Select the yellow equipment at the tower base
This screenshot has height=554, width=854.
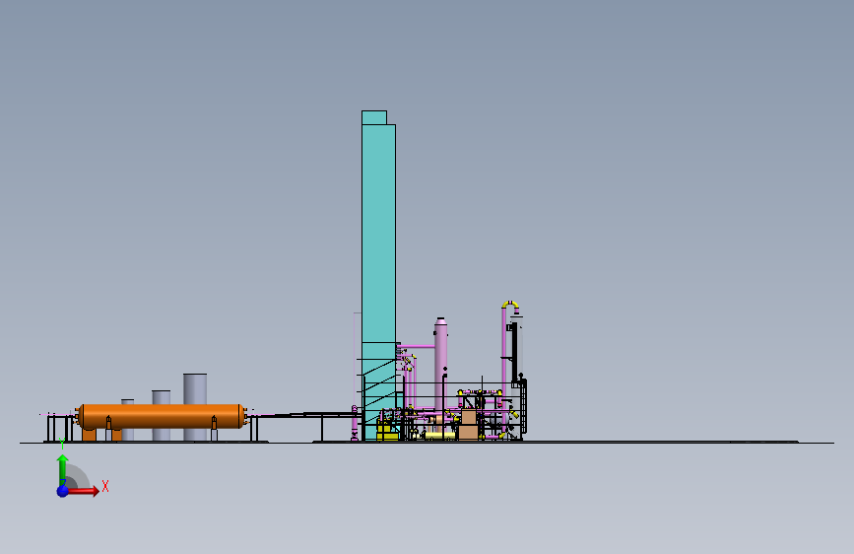(x=387, y=432)
